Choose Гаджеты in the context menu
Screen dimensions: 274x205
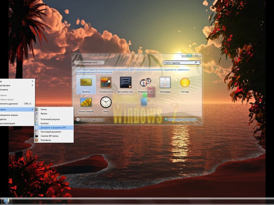point(17,119)
